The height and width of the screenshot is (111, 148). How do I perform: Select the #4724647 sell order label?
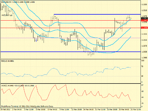[7, 16]
